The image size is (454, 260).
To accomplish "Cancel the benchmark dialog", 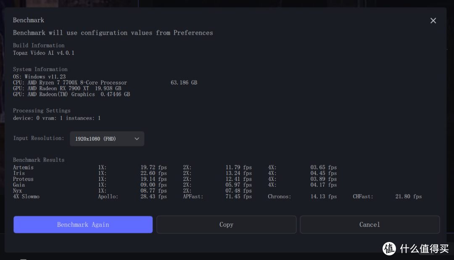I will (x=370, y=224).
